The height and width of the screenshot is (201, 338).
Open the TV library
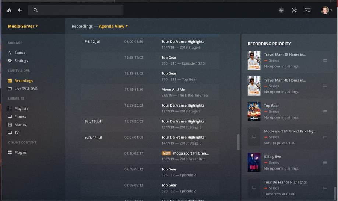(x=16, y=132)
